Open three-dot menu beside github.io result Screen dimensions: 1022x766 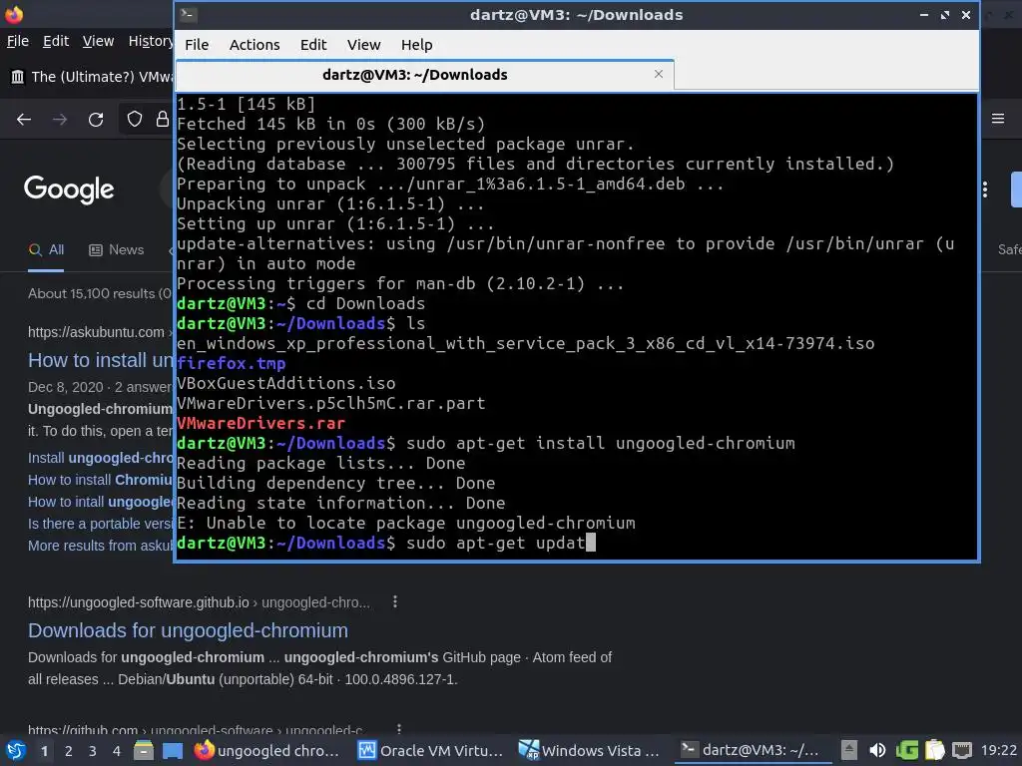tap(395, 601)
